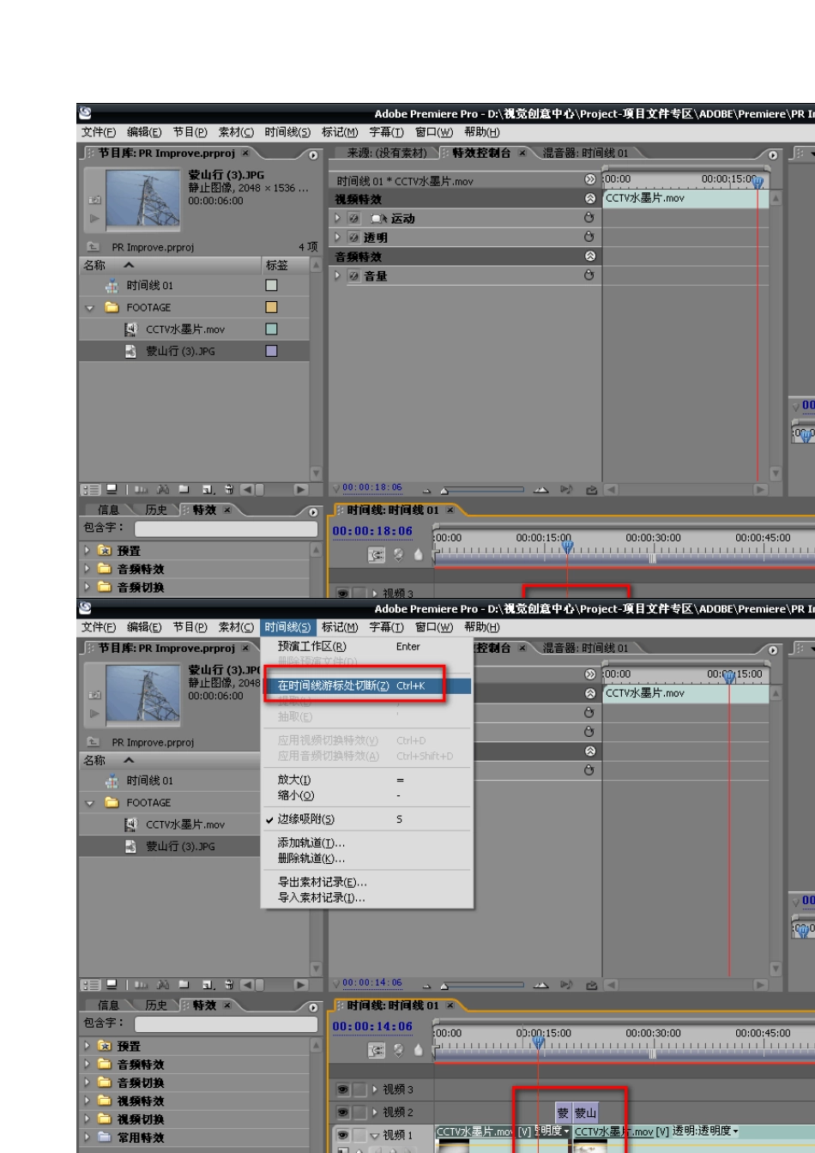
Task: Click trash icon in upper project panel toolbar
Action: point(228,490)
